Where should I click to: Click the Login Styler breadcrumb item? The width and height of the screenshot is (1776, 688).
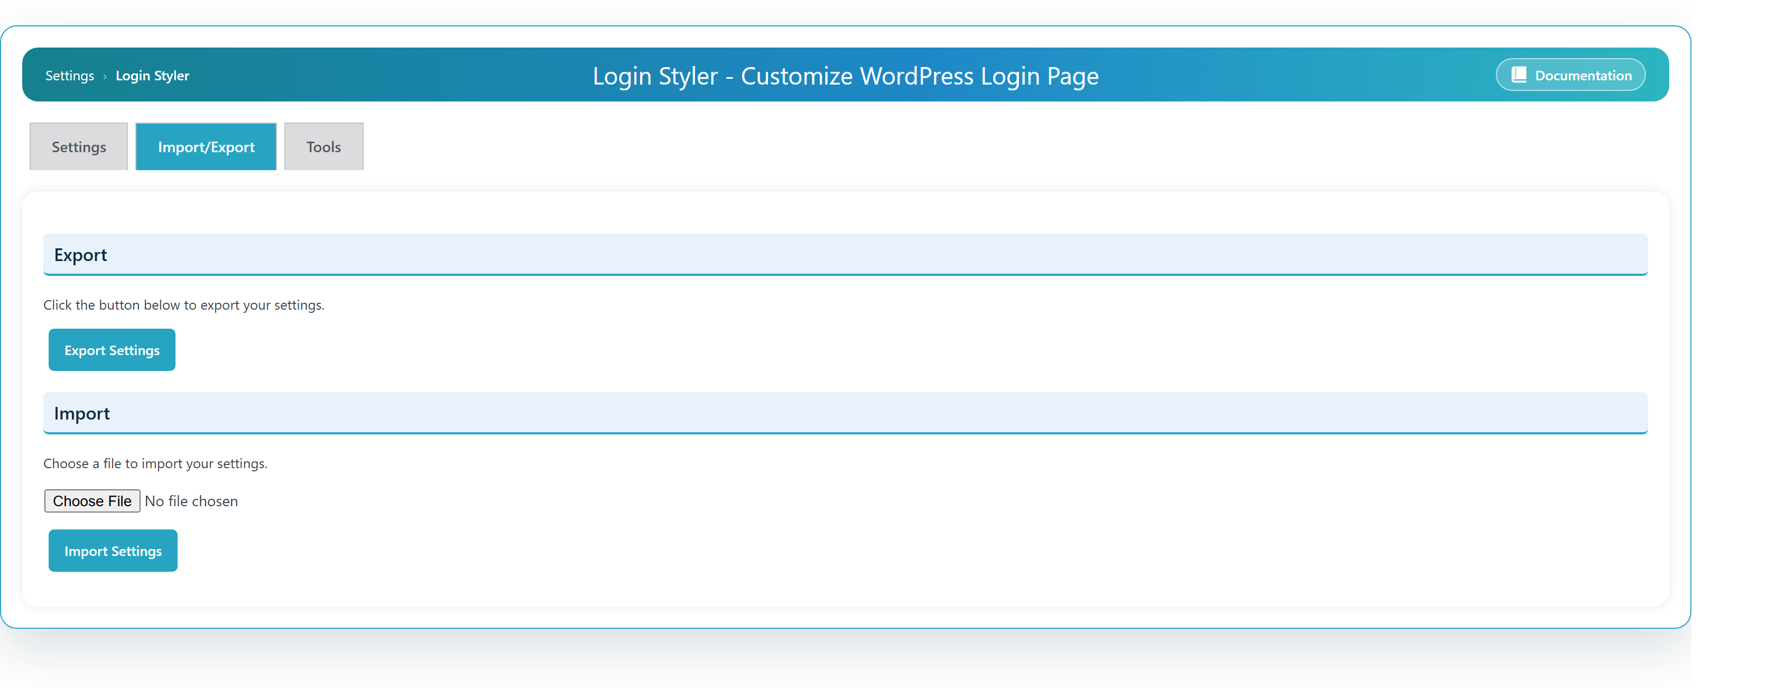(x=152, y=75)
